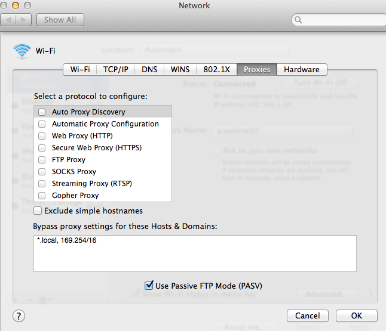Open help with the question mark button
Screen dimensions: 386x331
pyautogui.click(x=19, y=316)
